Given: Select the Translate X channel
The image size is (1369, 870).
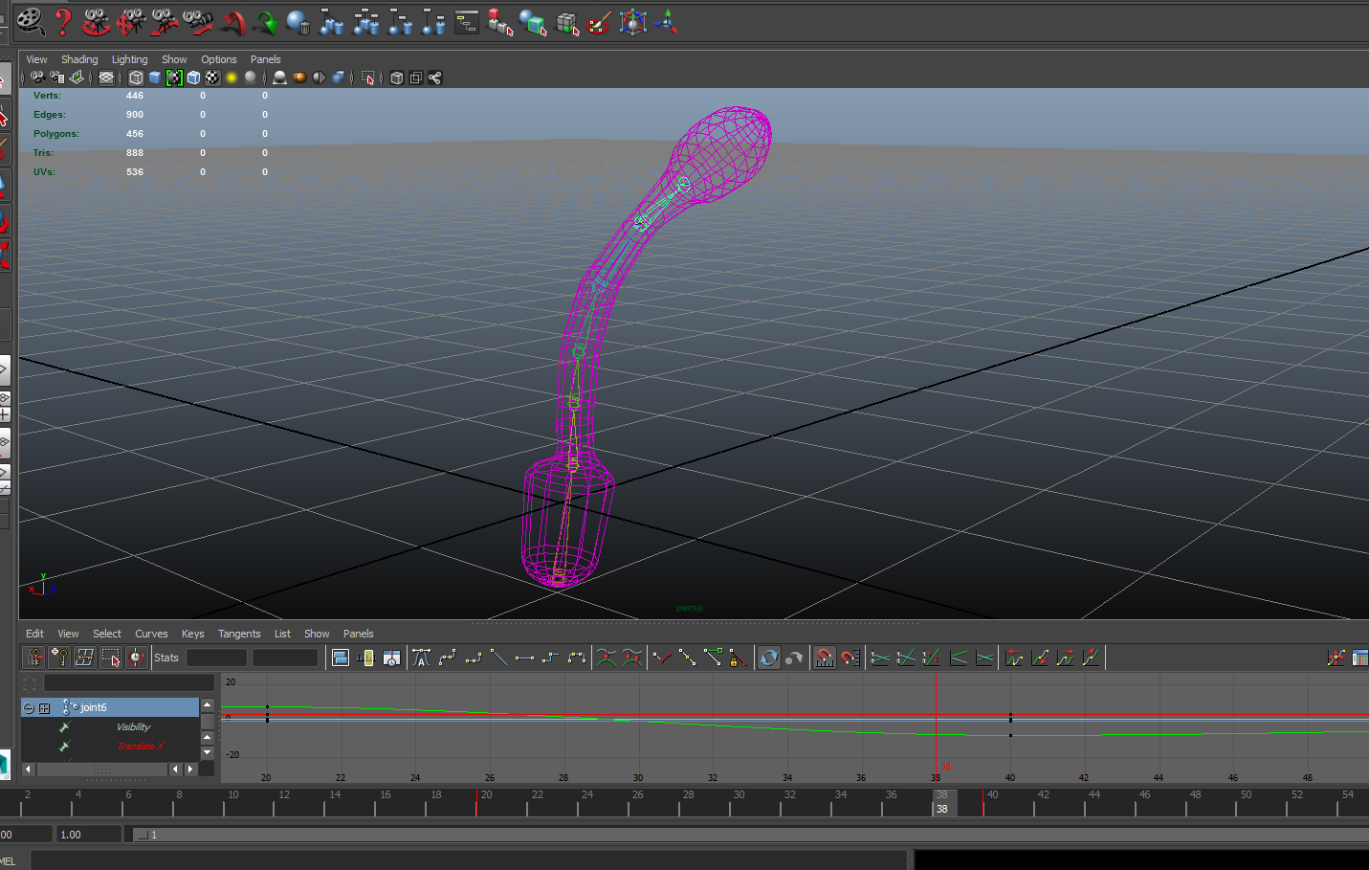Looking at the screenshot, I should pos(140,747).
